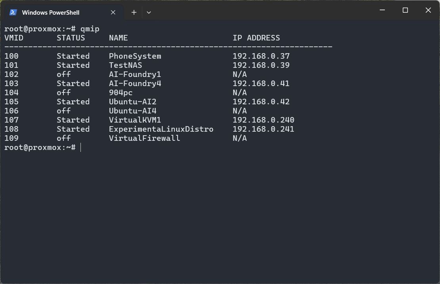Click the qmip command text
Viewport: 440px width, 284px height.
point(90,29)
